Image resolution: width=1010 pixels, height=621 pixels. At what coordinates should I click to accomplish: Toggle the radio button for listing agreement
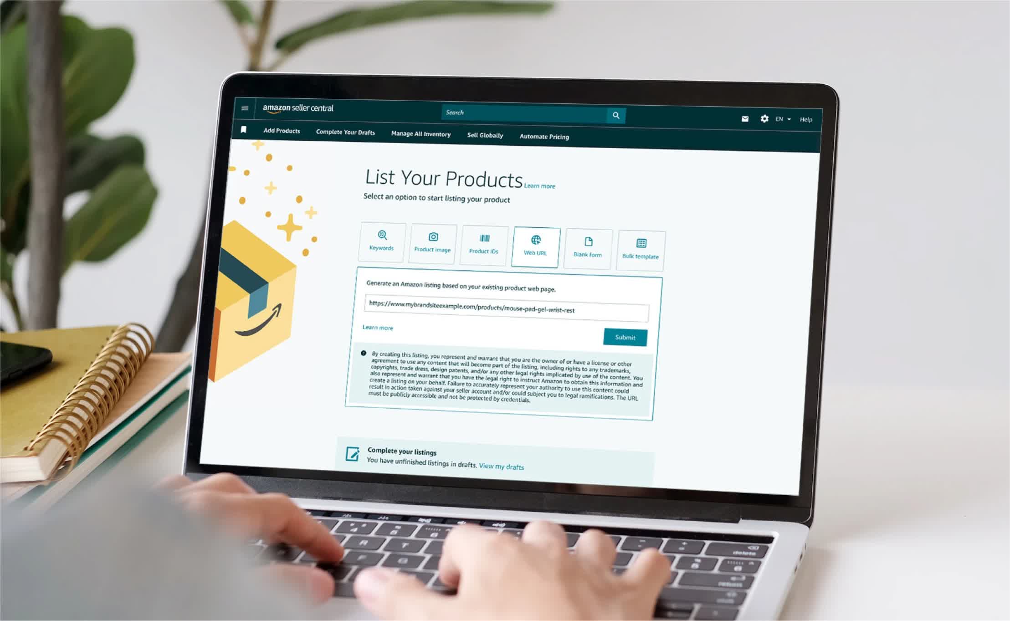(362, 354)
